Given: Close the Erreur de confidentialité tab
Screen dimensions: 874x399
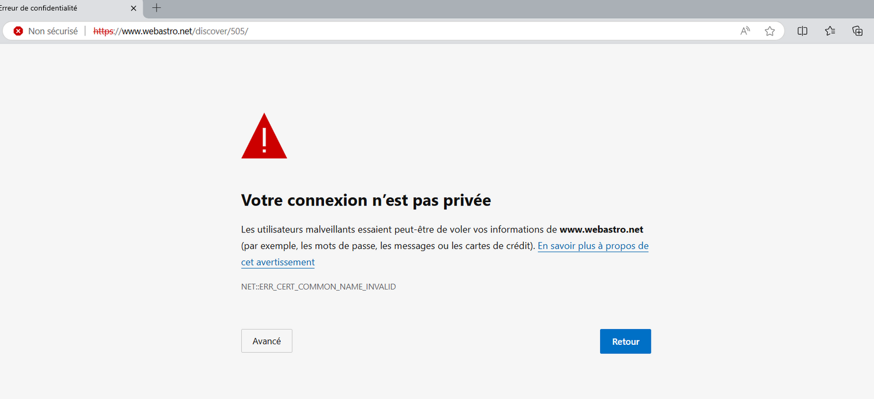Looking at the screenshot, I should (133, 8).
